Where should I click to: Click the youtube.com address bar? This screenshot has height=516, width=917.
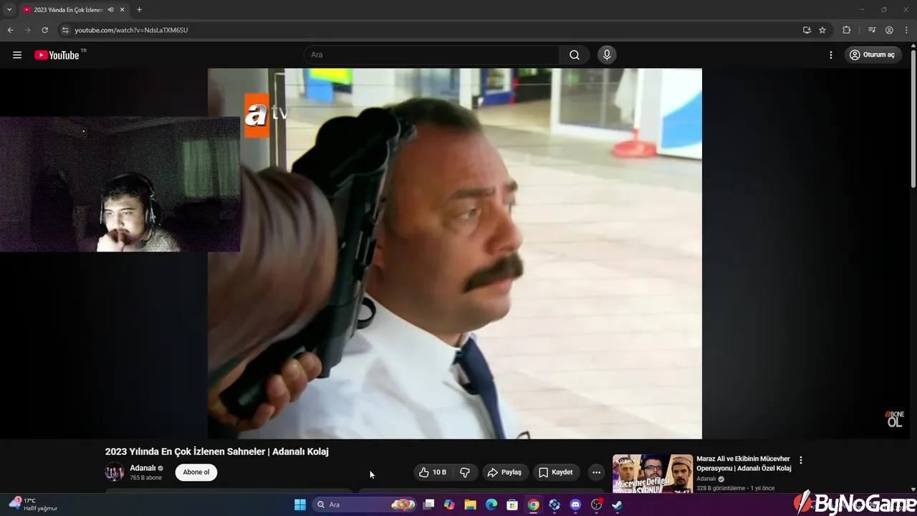pyautogui.click(x=430, y=30)
